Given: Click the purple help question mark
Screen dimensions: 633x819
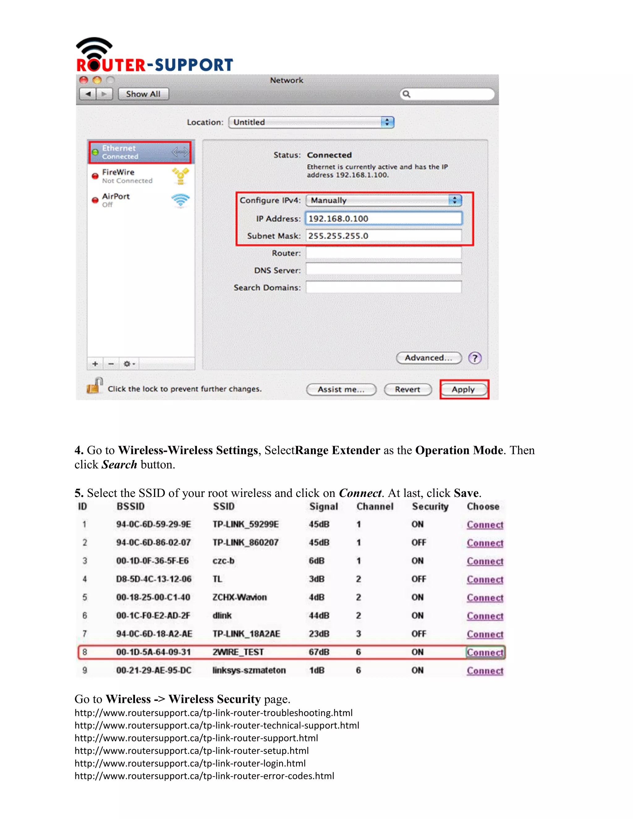Looking at the screenshot, I should point(474,358).
